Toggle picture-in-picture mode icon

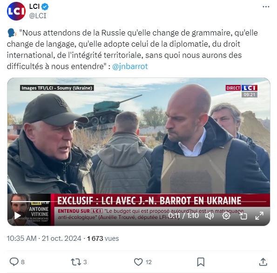[243, 216]
